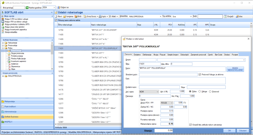Click the Osvježi refresh icon
253x135 pixels.
pos(225,16)
